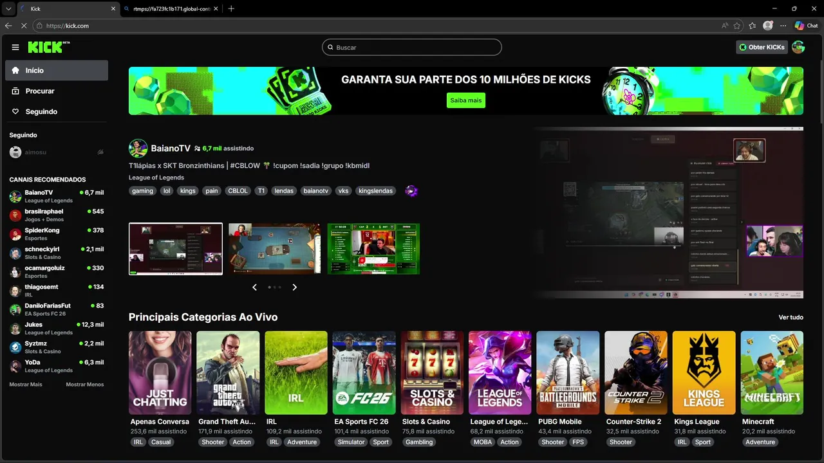Viewport: 824px width, 463px height.
Task: Click the Simulator tag under EA Sports FC 26
Action: [351, 442]
